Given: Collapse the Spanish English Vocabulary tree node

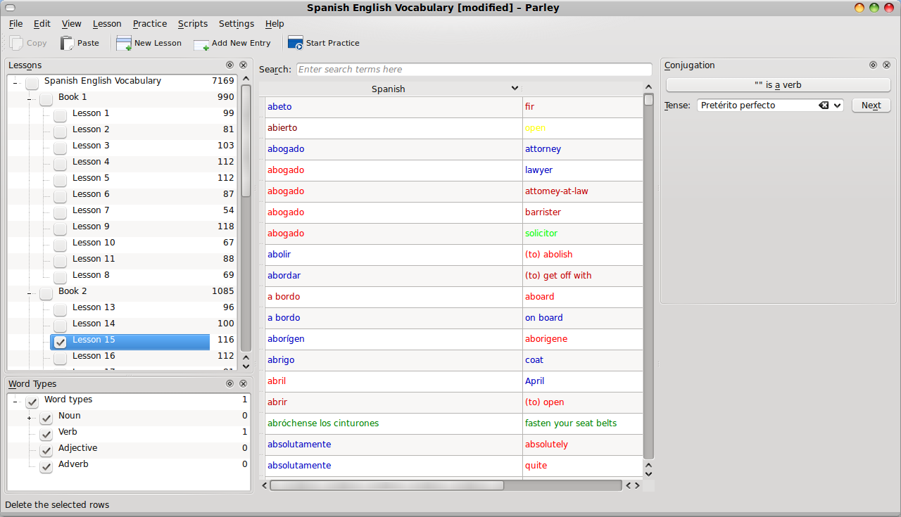Looking at the screenshot, I should pyautogui.click(x=15, y=83).
